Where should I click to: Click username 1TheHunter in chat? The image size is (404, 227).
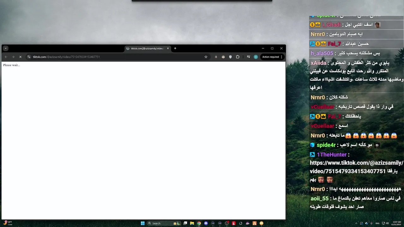point(332,154)
